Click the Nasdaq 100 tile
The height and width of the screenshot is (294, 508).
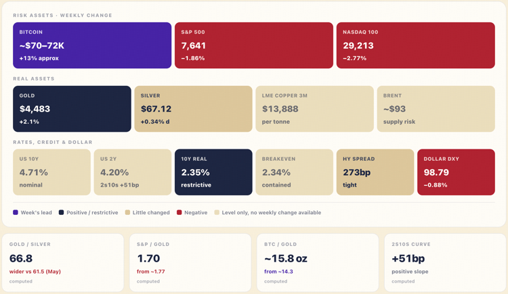tap(416, 45)
